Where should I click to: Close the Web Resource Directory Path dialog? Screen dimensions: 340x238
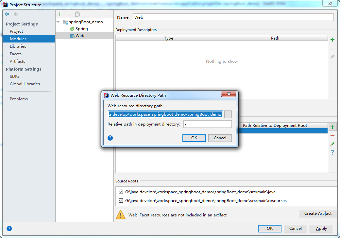pos(229,94)
